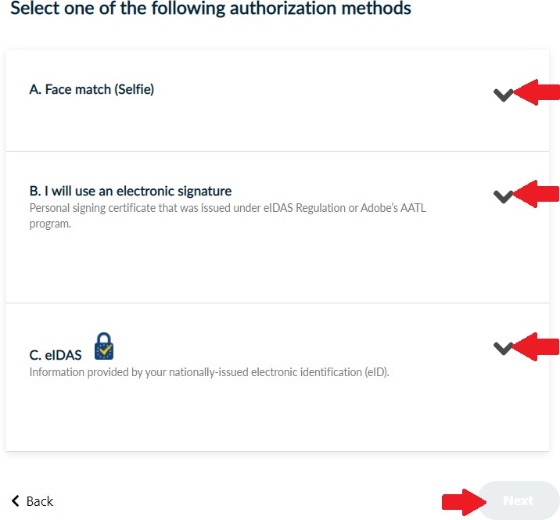This screenshot has height=520, width=560.
Task: Click the red arrow beside electronic signature
Action: (538, 194)
